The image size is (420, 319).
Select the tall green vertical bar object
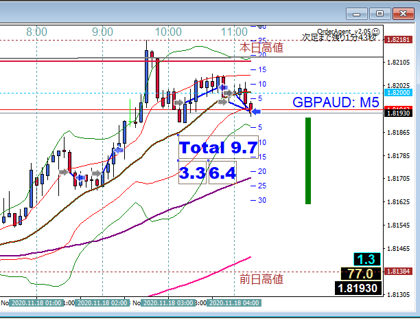pos(308,161)
